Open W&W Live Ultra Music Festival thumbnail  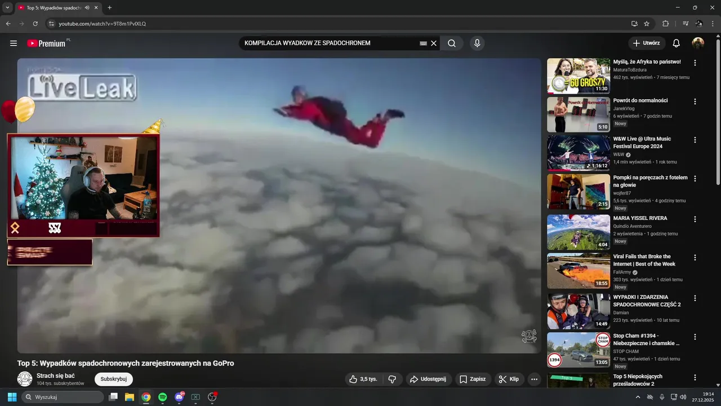tap(578, 153)
